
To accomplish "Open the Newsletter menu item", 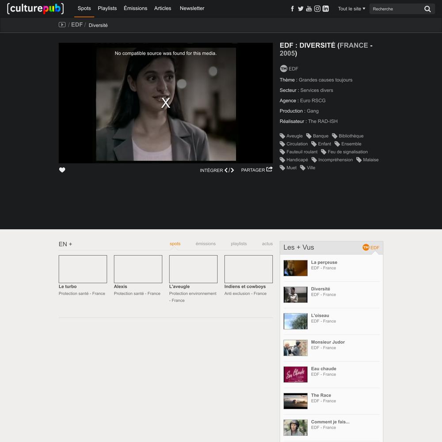I will [x=192, y=8].
